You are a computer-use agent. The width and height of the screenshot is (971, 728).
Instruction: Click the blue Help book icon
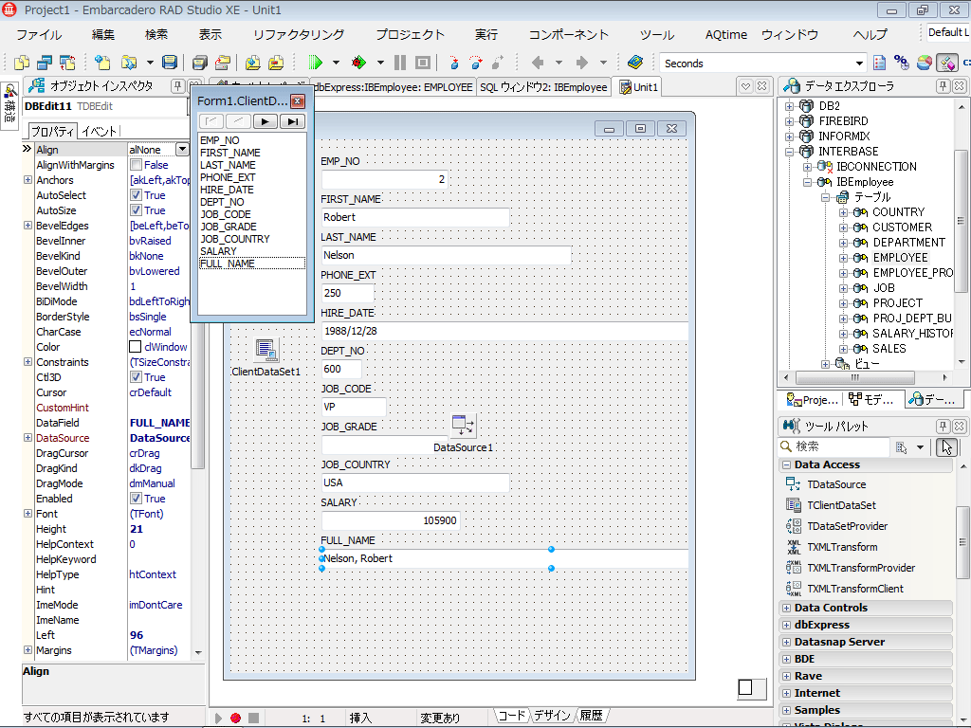click(635, 63)
